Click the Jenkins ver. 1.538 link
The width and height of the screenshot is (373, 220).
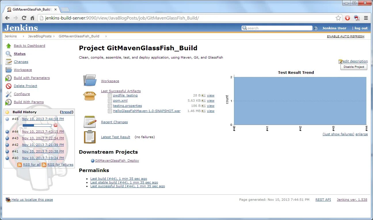(x=352, y=200)
